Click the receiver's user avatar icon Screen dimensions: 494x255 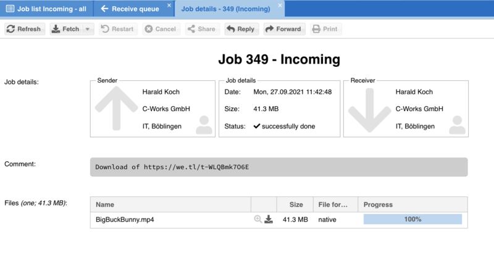pyautogui.click(x=457, y=125)
